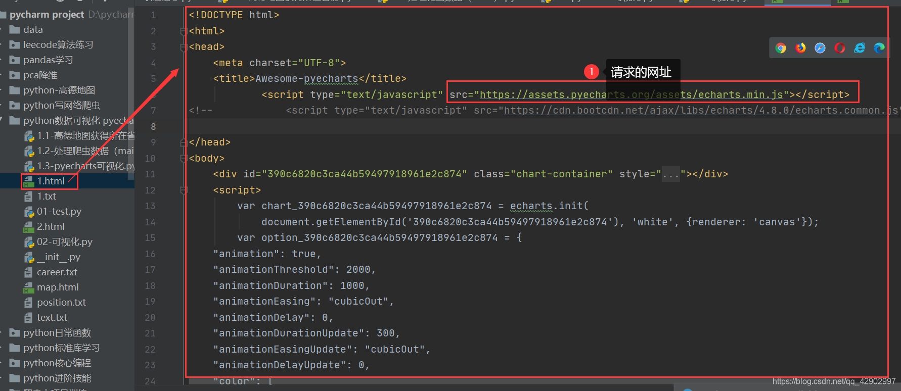Click the </head> closing fold marker
This screenshot has width=901, height=391.
click(x=184, y=142)
